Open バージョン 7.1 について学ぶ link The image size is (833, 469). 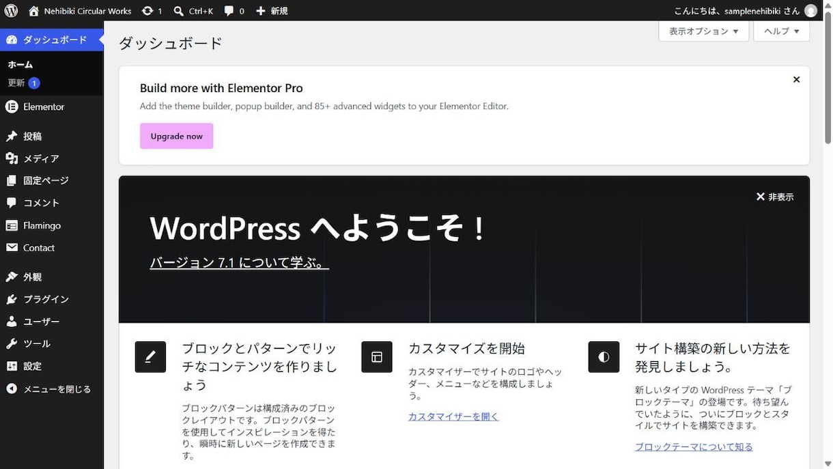click(239, 263)
